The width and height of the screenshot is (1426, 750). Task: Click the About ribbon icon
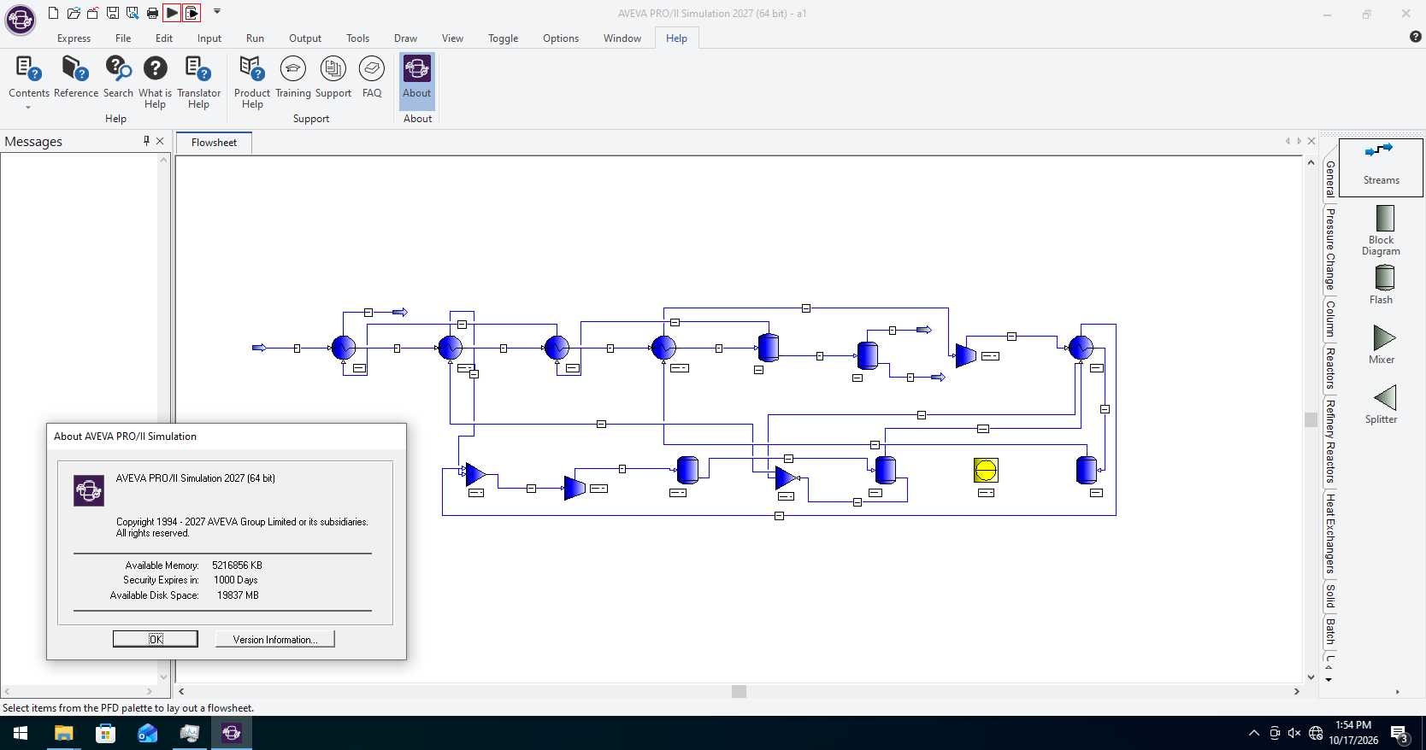coord(417,69)
